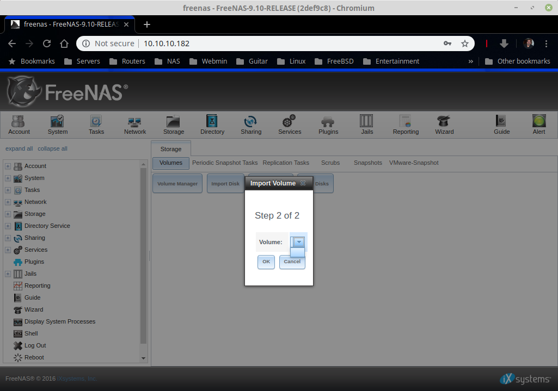The height and width of the screenshot is (391, 558).
Task: Open Plugins in the sidebar tree
Action: point(34,262)
